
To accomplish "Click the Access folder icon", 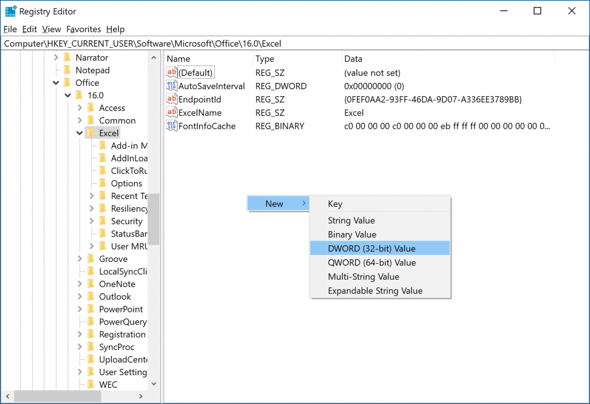I will pyautogui.click(x=90, y=108).
